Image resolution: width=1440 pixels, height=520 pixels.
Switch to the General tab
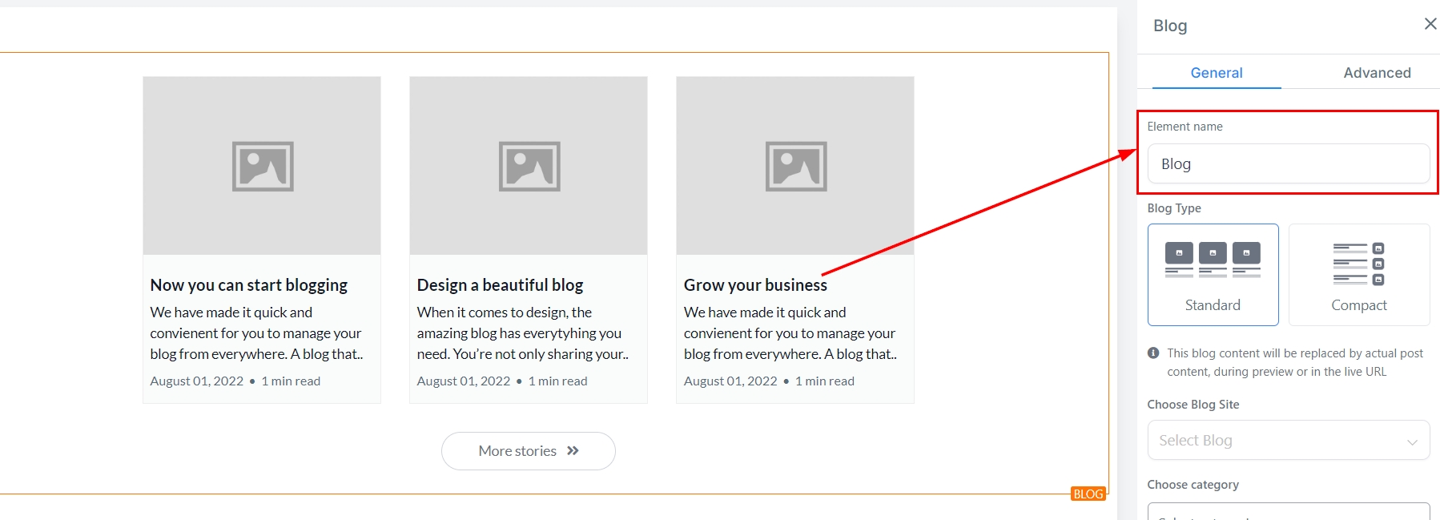(x=1216, y=73)
